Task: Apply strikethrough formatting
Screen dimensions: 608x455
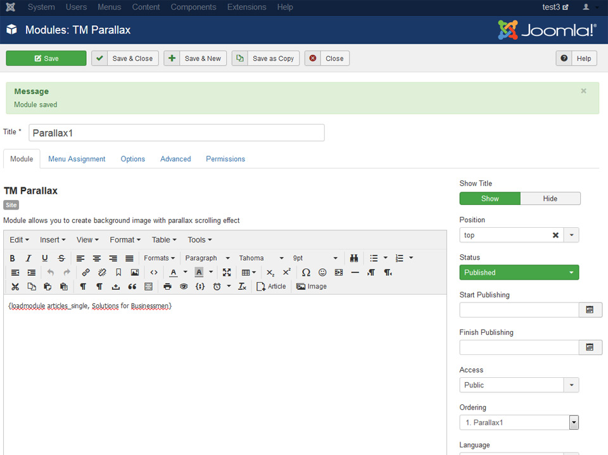Action: tap(61, 258)
